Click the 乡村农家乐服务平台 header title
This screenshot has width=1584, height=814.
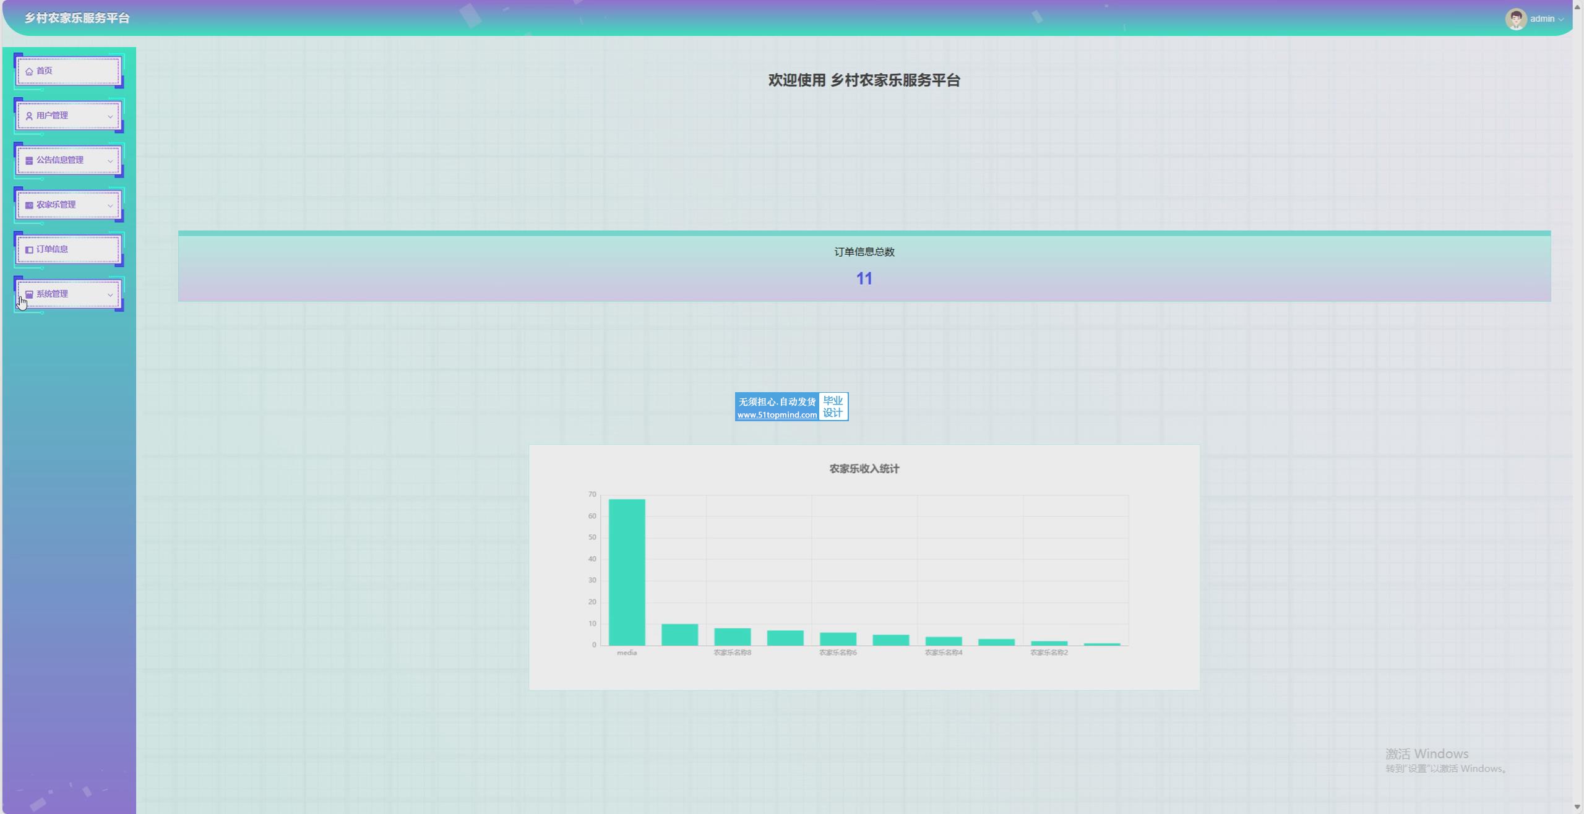click(77, 18)
